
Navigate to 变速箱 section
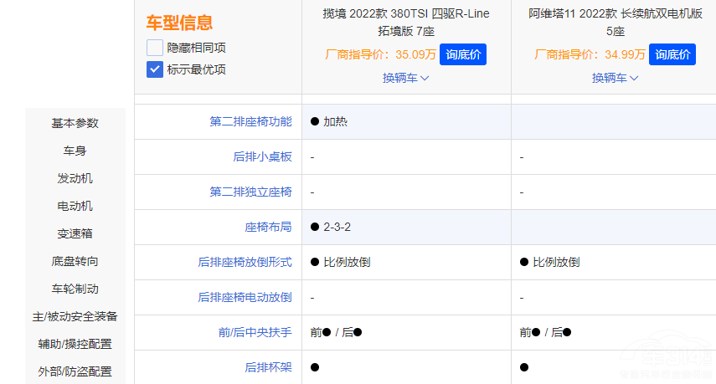tap(75, 233)
